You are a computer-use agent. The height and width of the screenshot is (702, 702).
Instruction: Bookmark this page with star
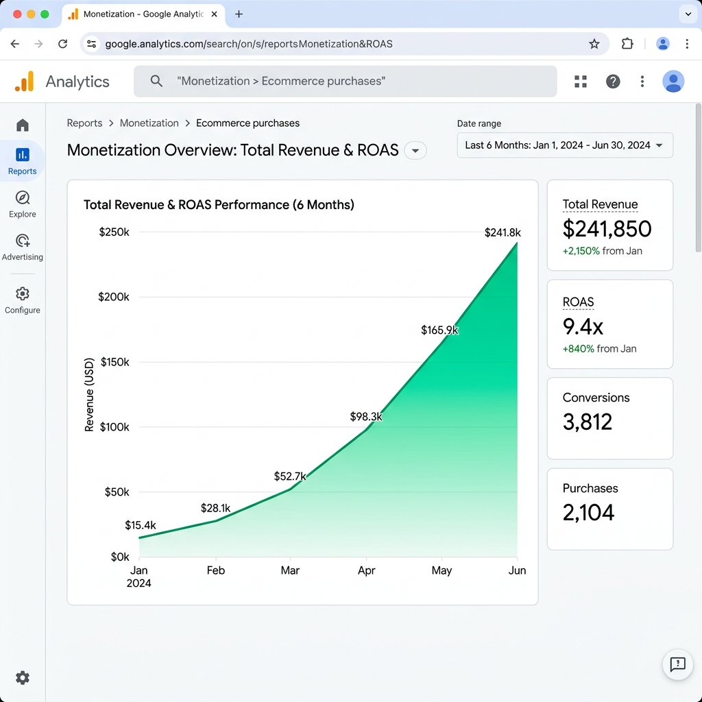tap(594, 44)
